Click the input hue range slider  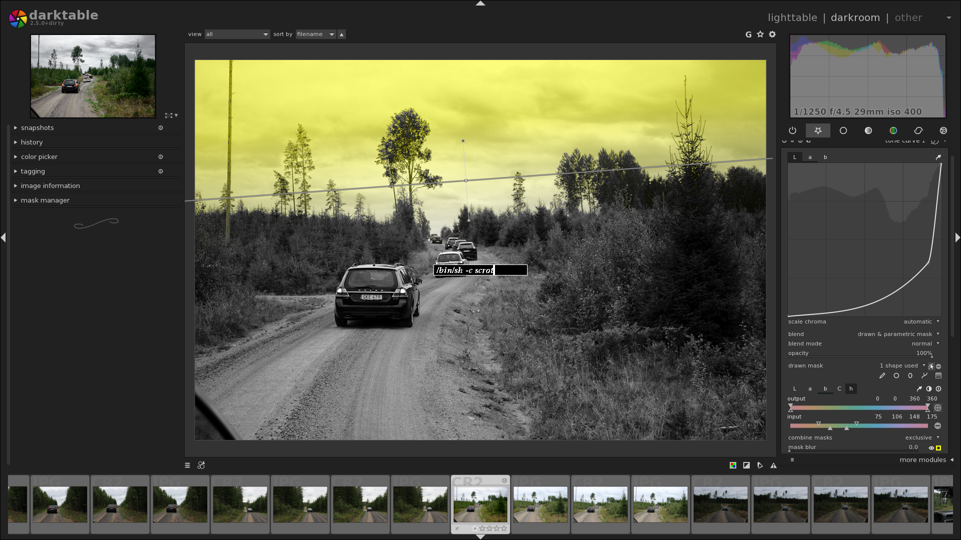tap(859, 426)
